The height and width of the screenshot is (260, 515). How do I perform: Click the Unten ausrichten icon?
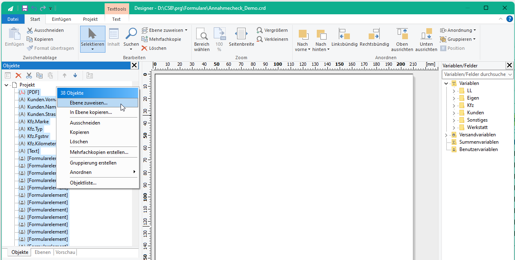(426, 34)
